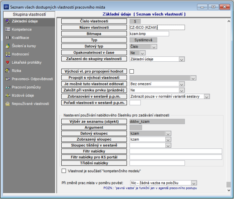This screenshot has height=199, width=234.
Task: Click the Kvalifikace sidebar icon
Action: coord(8,37)
